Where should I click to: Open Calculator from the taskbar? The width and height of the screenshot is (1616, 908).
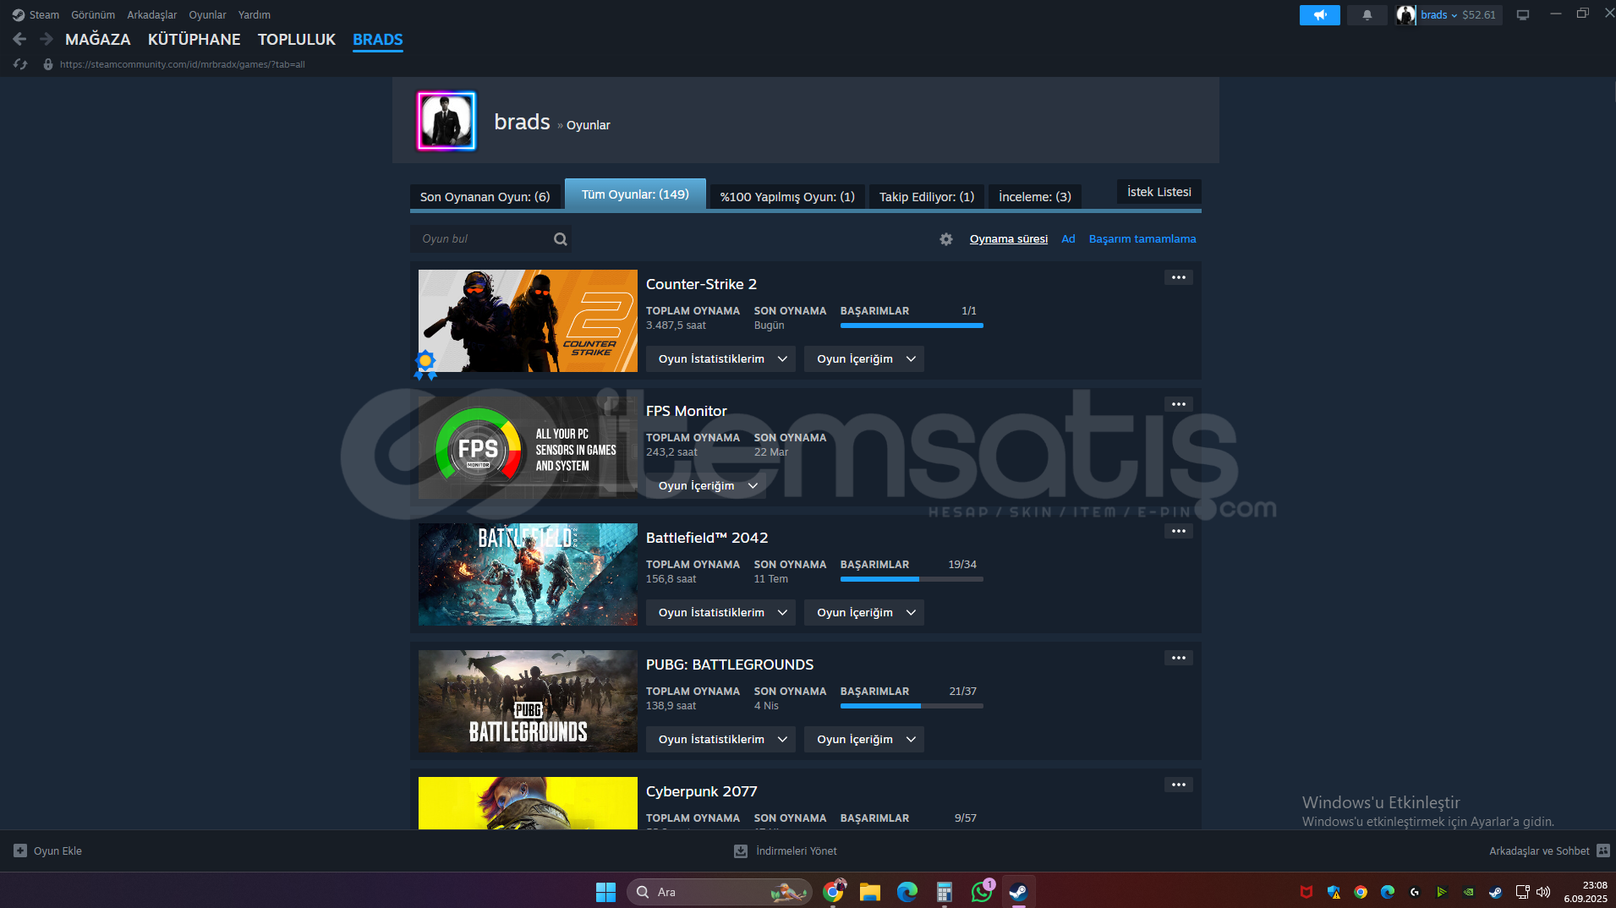coord(945,892)
